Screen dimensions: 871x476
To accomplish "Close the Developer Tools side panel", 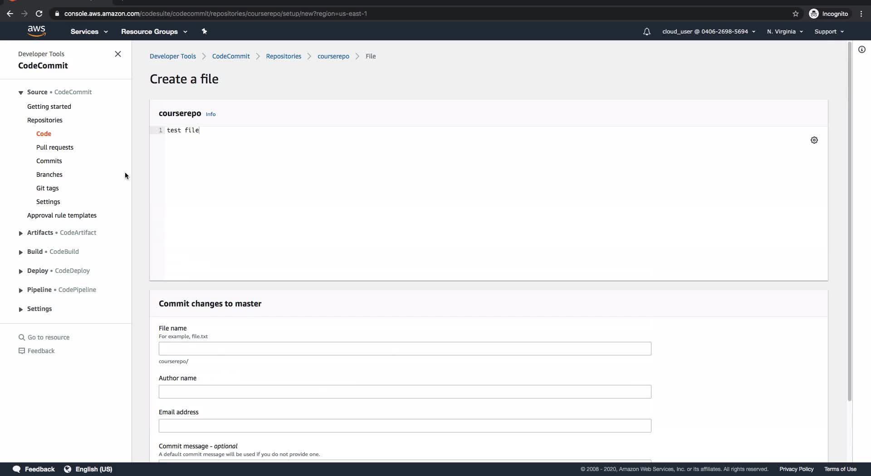I will pyautogui.click(x=118, y=54).
